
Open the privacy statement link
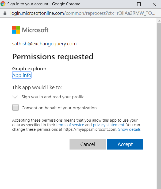(x=109, y=125)
